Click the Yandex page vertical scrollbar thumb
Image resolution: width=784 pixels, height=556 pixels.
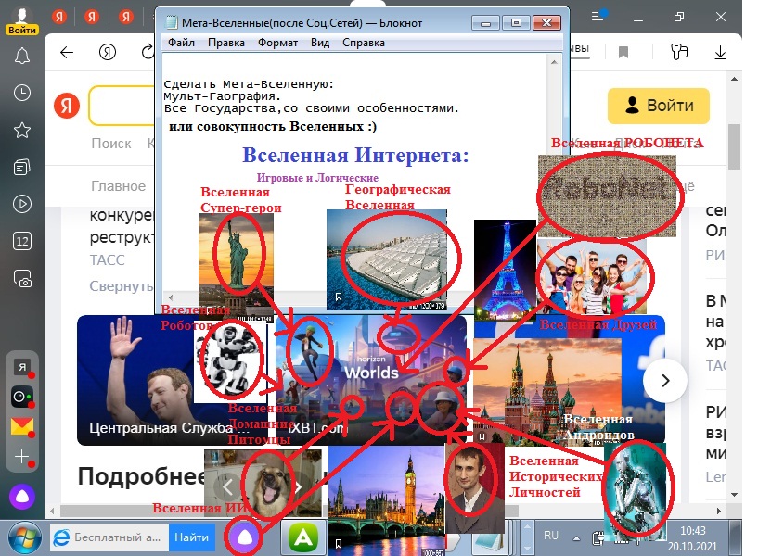point(734,146)
